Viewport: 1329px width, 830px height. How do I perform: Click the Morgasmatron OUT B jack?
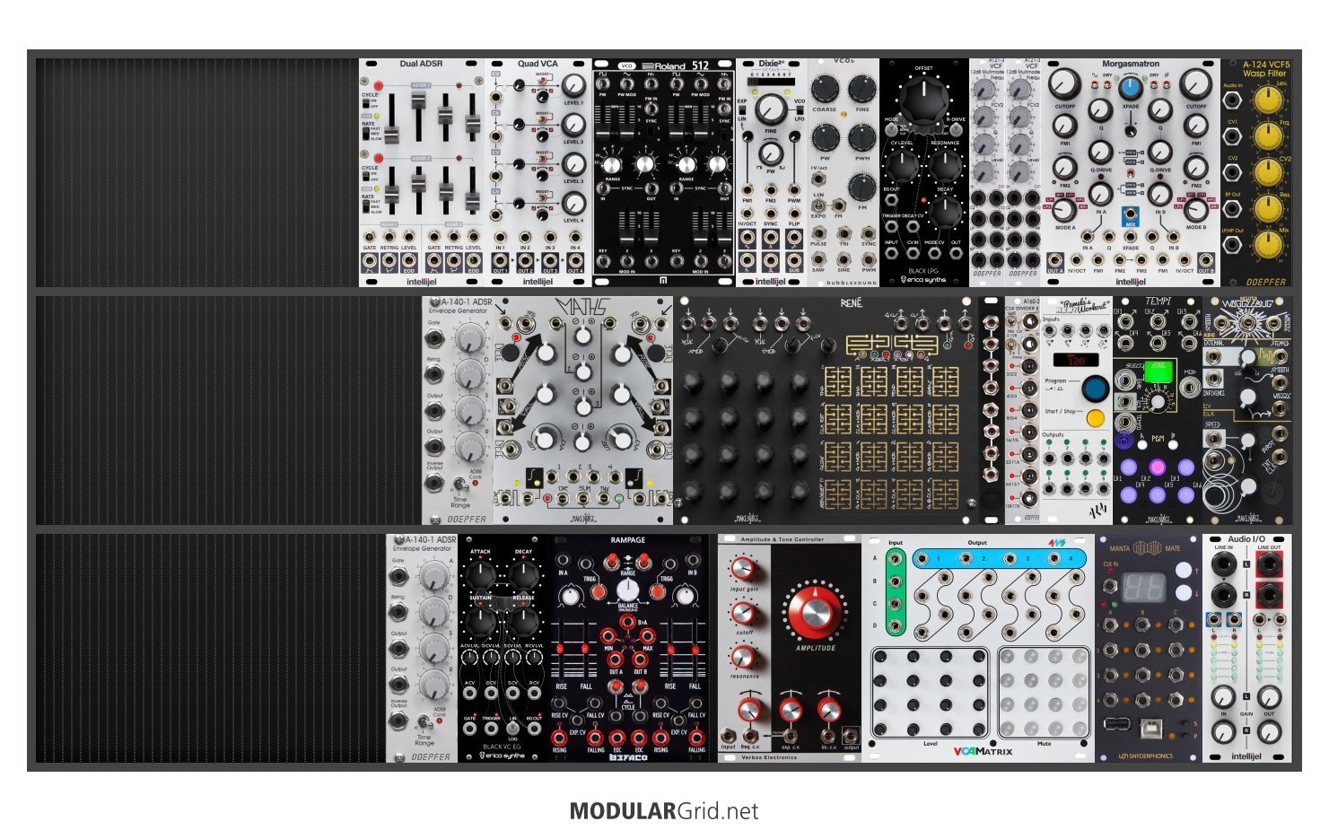1206,260
